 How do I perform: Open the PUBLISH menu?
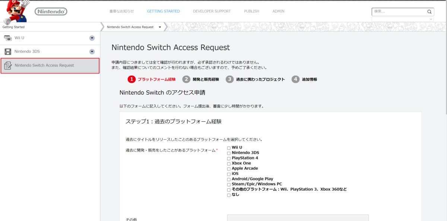251,12
